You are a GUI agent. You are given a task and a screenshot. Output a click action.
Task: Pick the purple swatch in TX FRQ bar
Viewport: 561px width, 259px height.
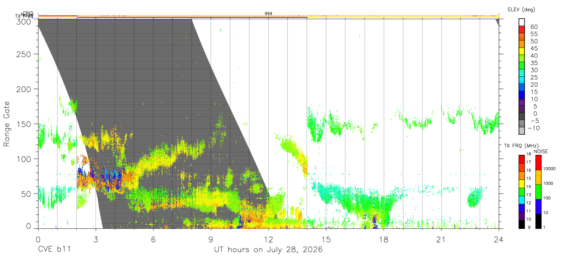click(x=522, y=217)
